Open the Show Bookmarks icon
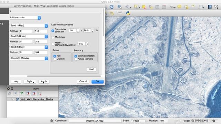The width and height of the screenshot is (221, 124). pos(193,7)
